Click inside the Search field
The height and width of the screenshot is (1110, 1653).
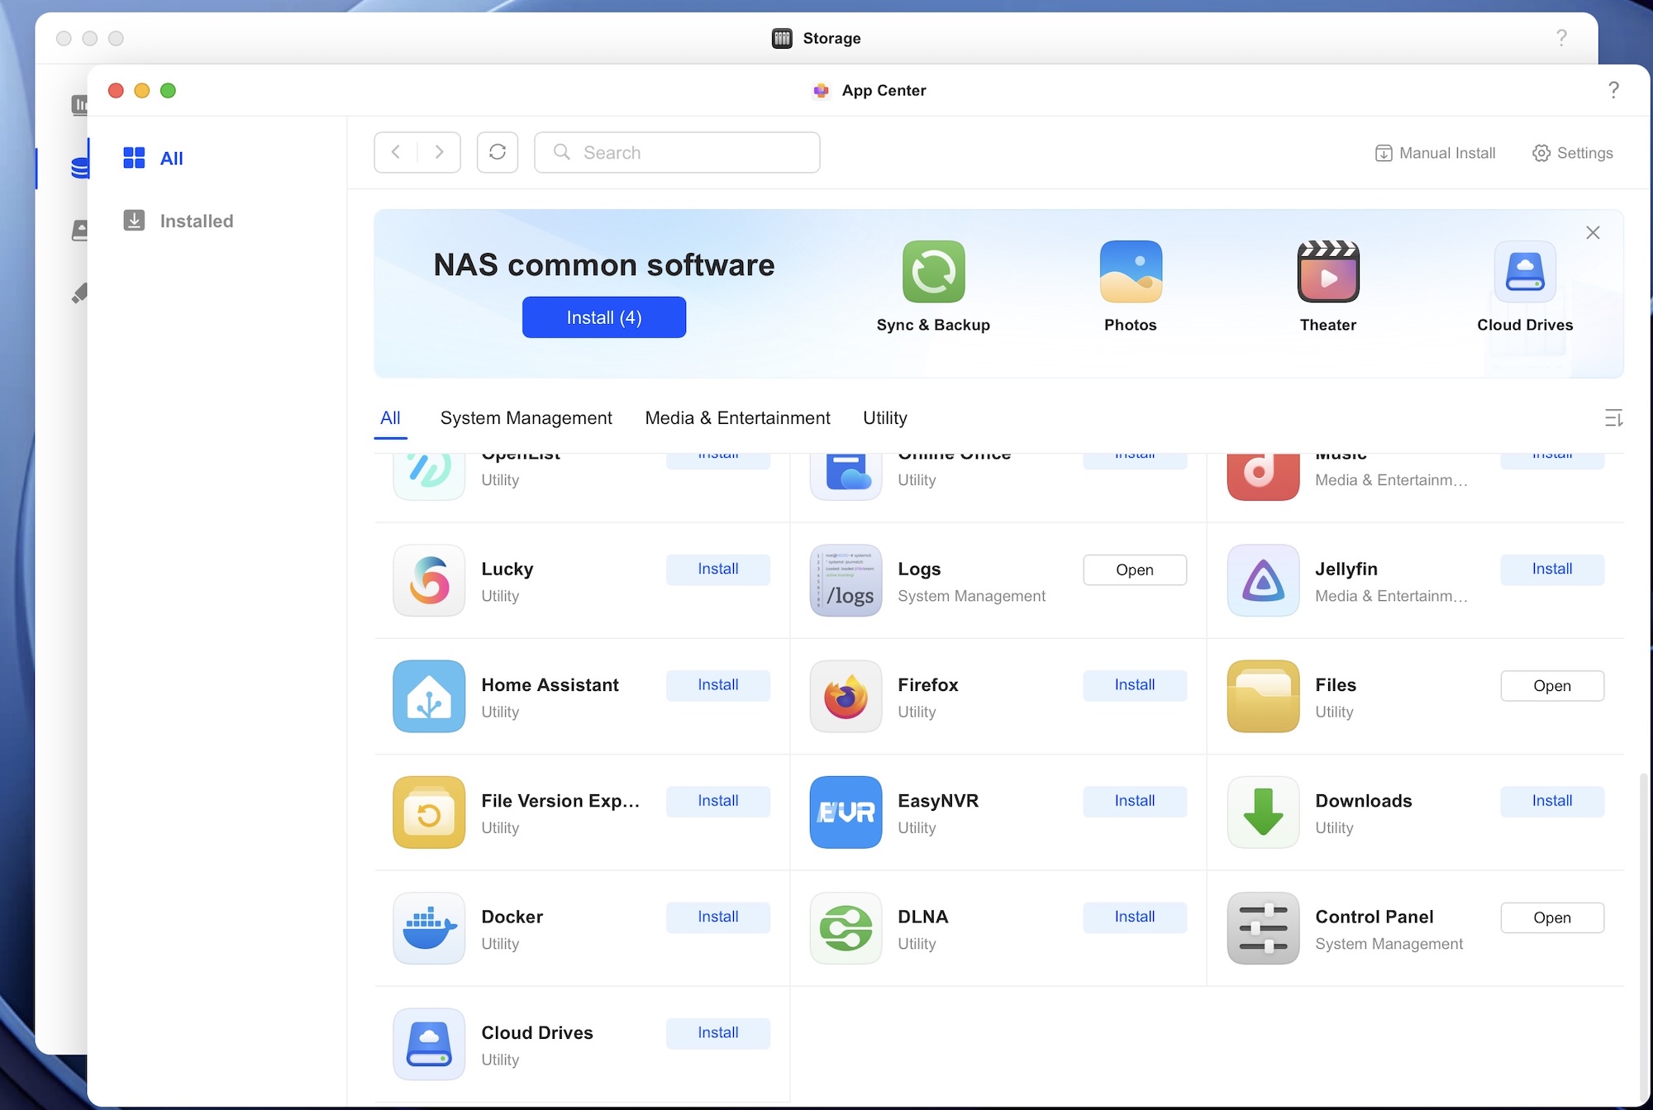(x=676, y=152)
